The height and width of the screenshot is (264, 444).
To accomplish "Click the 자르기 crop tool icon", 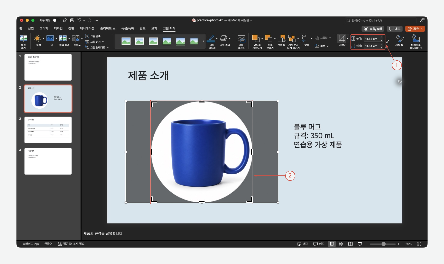I will 341,38.
